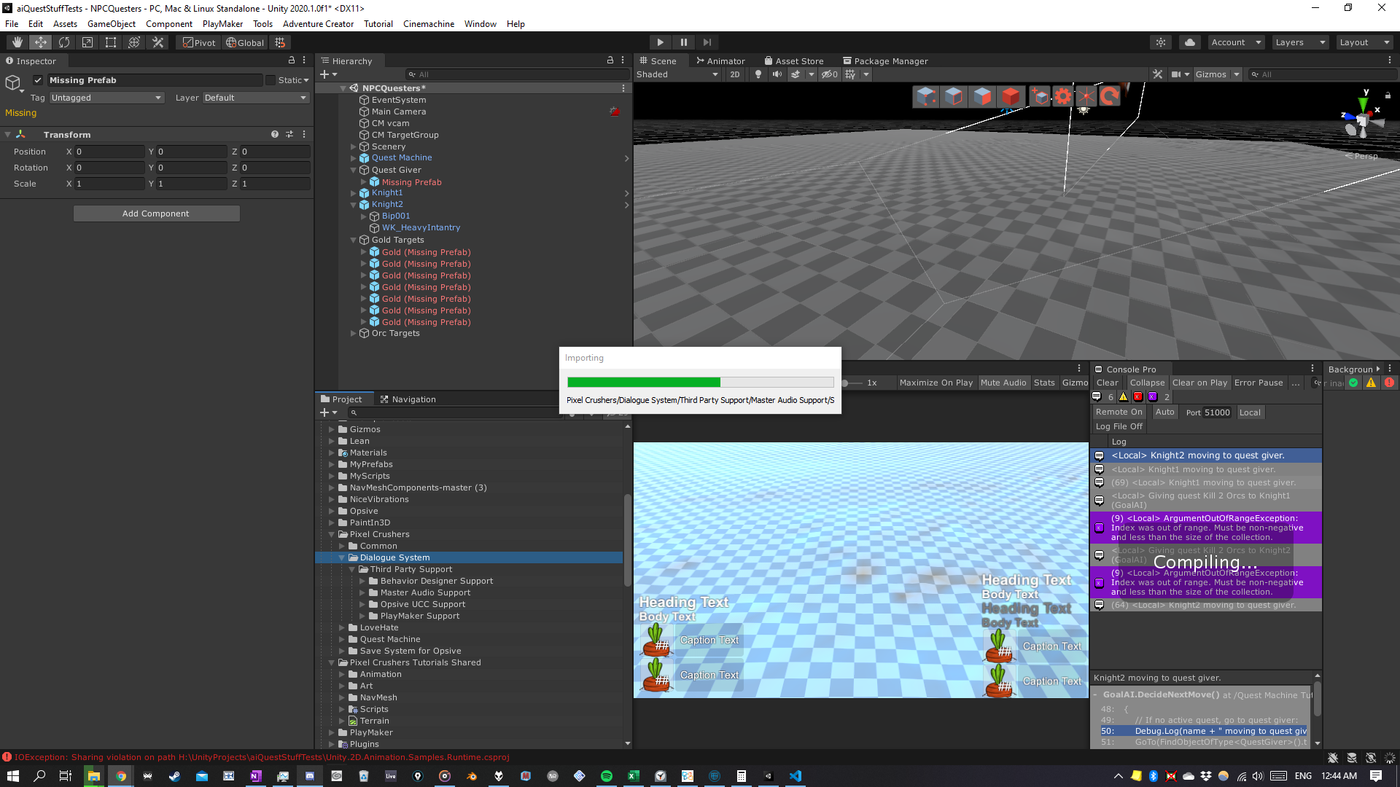The width and height of the screenshot is (1400, 787).
Task: Toggle Missing Prefab active checkbox
Action: [38, 80]
